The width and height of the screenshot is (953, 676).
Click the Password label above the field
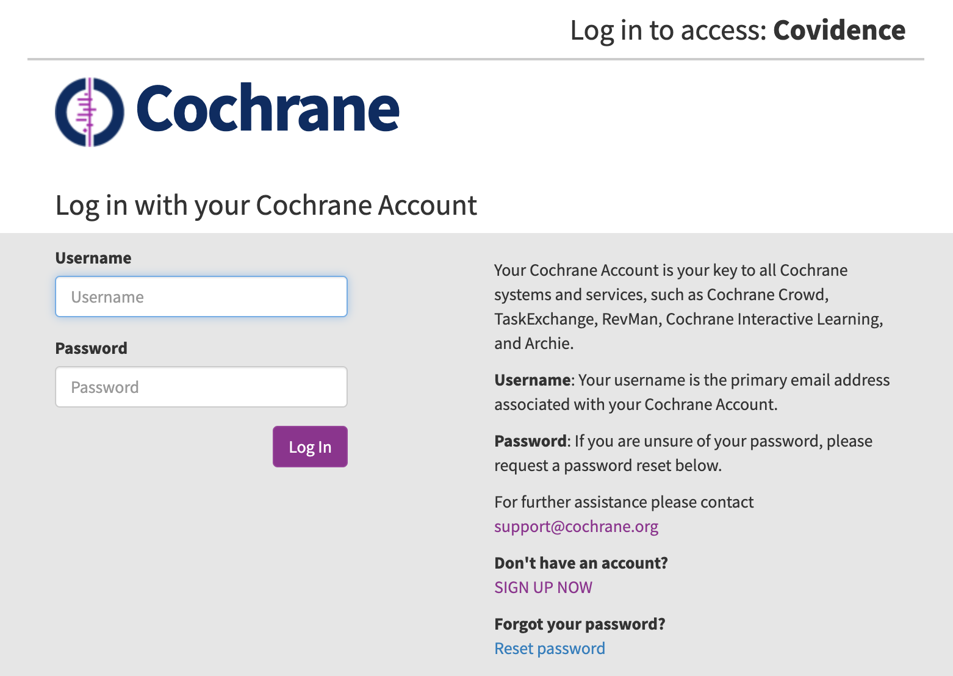point(92,348)
